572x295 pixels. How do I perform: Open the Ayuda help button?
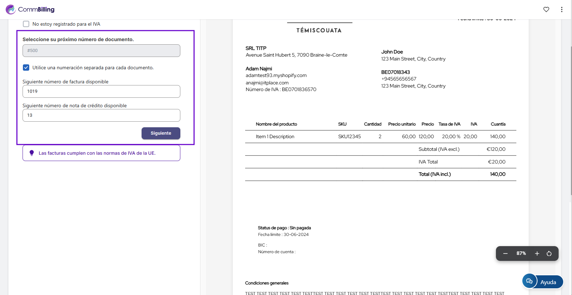(x=548, y=282)
